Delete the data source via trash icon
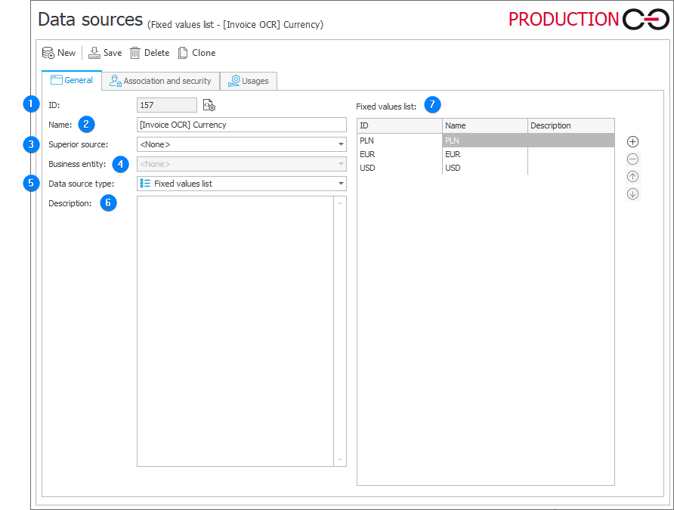This screenshot has width=674, height=510. point(135,53)
